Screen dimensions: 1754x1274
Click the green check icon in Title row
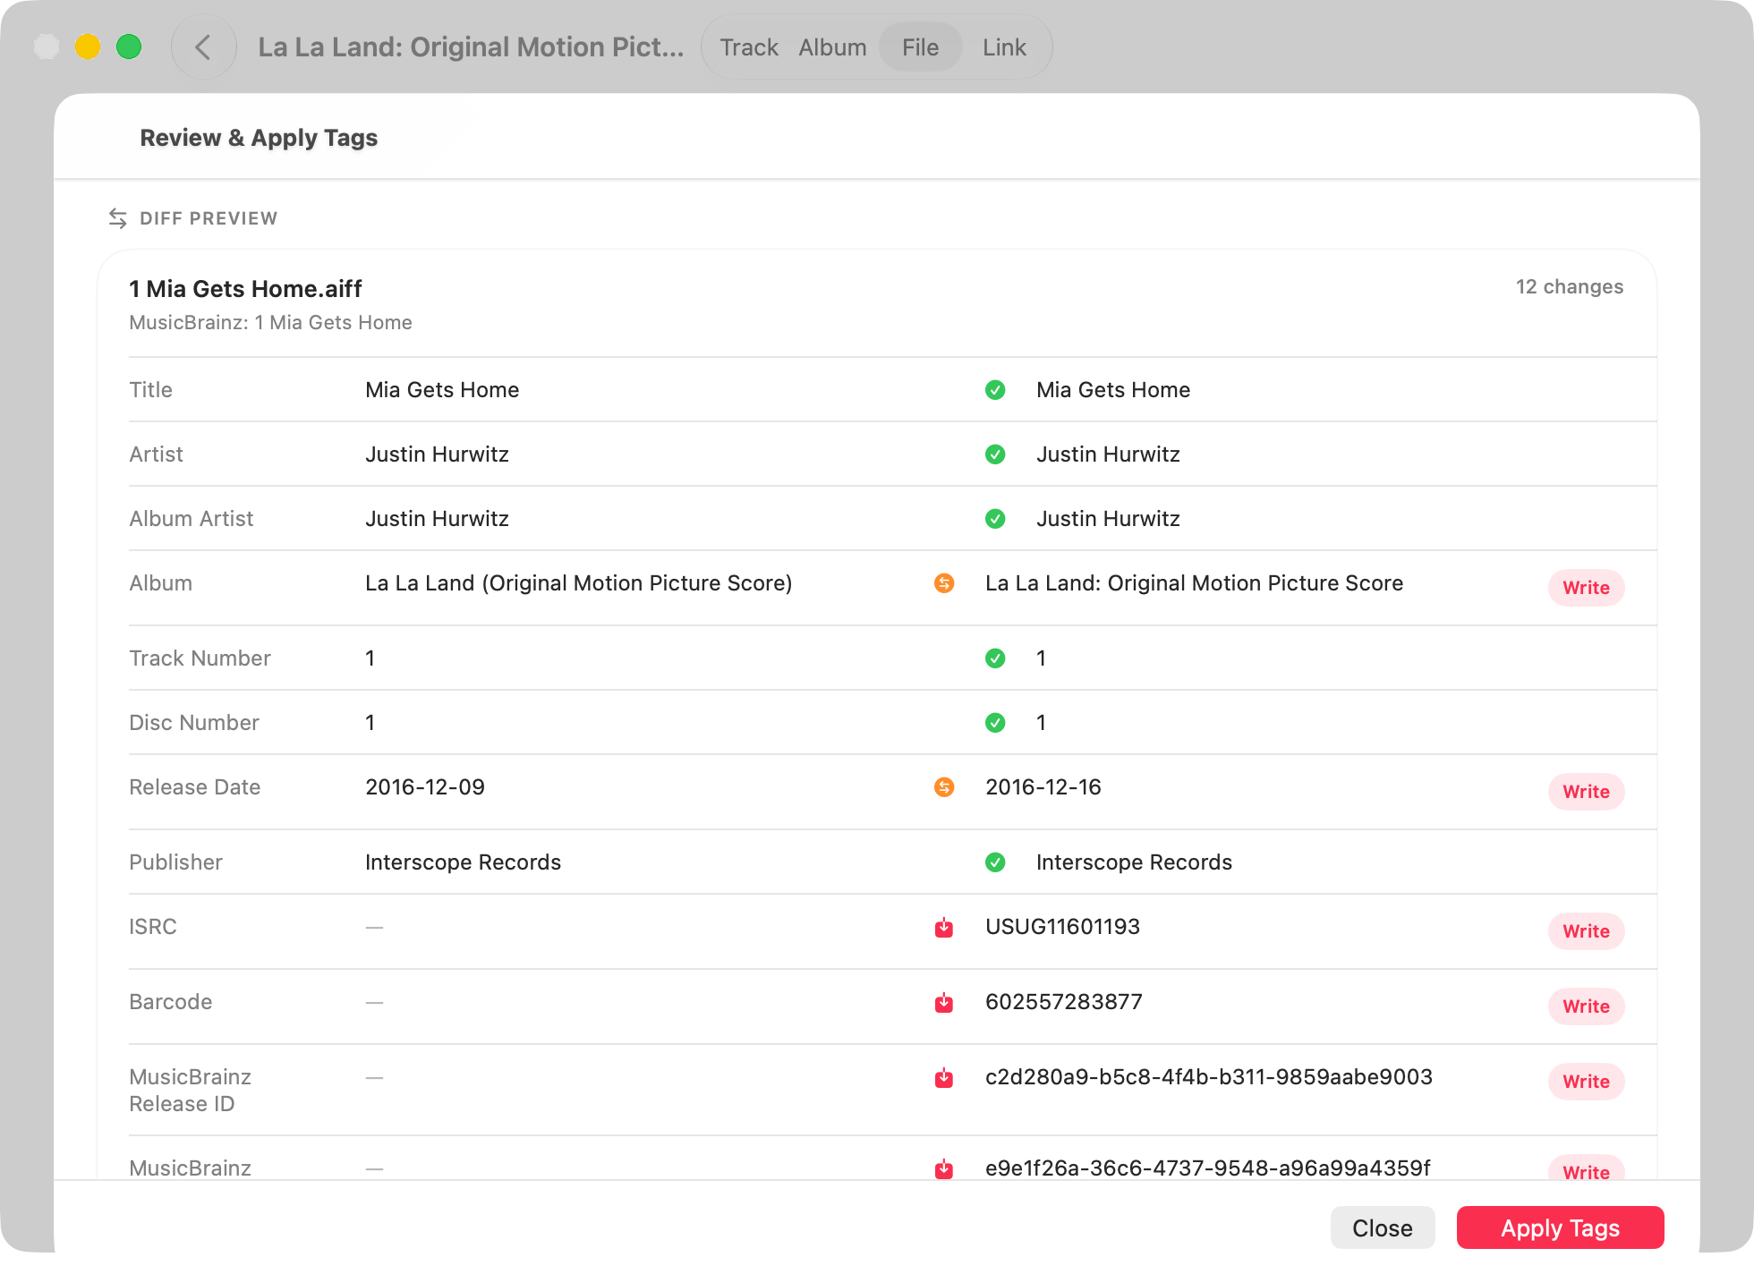(995, 390)
